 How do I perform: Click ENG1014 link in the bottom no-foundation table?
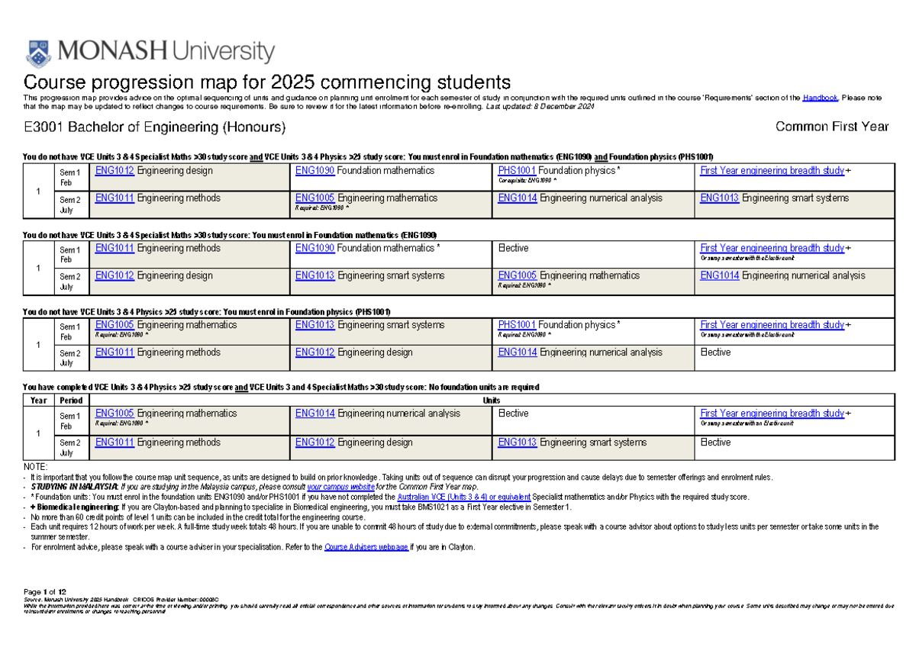314,414
